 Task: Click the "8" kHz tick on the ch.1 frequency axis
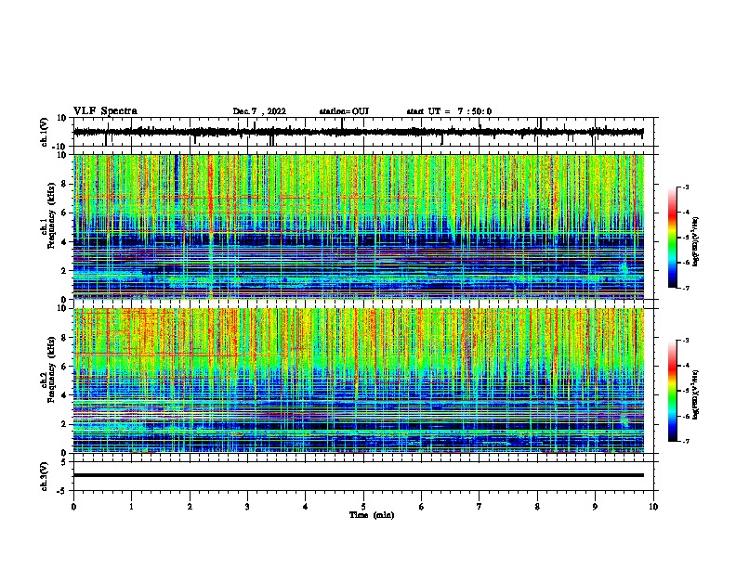(x=65, y=184)
